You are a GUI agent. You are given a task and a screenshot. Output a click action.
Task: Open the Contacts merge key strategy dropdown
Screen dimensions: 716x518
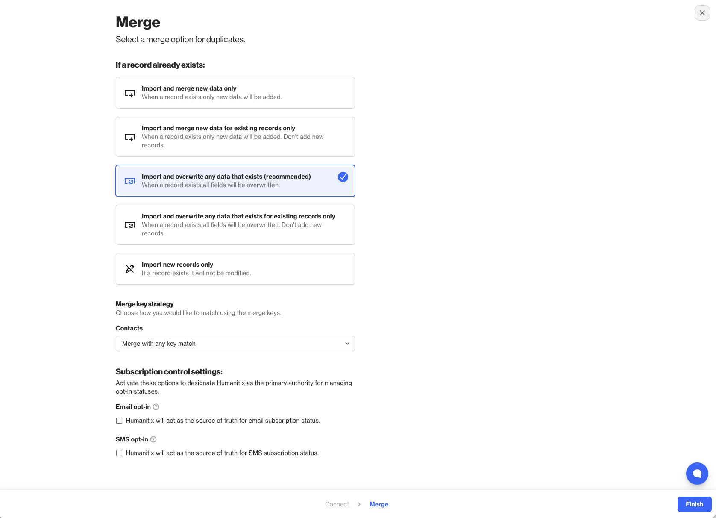pos(235,344)
